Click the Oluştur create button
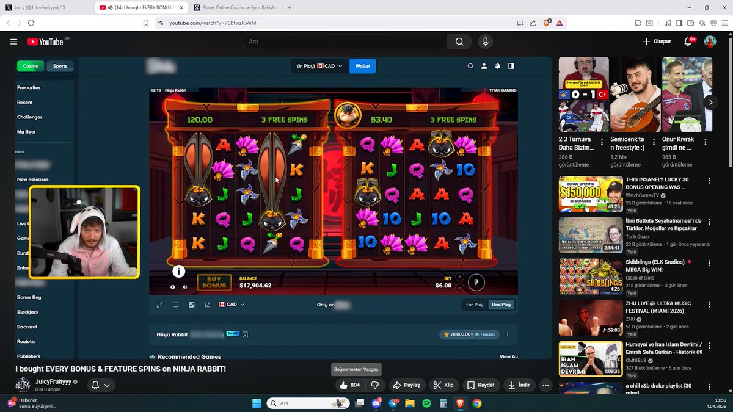The image size is (733, 412). (x=657, y=42)
